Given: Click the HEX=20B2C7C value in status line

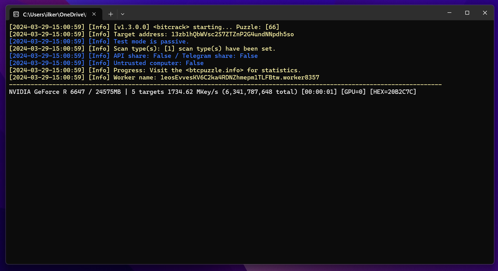Looking at the screenshot, I should pyautogui.click(x=393, y=92).
